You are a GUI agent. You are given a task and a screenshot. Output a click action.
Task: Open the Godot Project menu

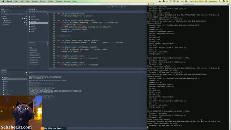pos(6,7)
